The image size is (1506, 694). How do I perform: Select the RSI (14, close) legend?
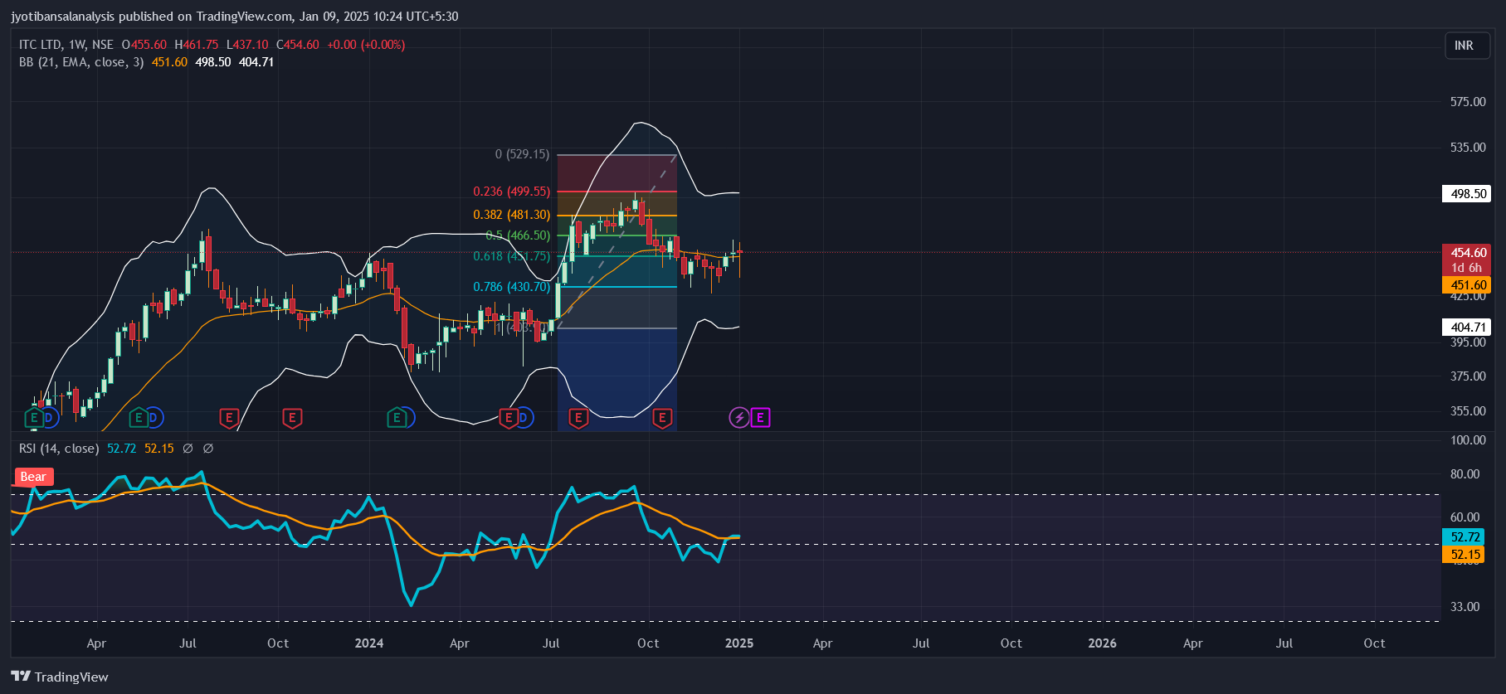click(60, 449)
